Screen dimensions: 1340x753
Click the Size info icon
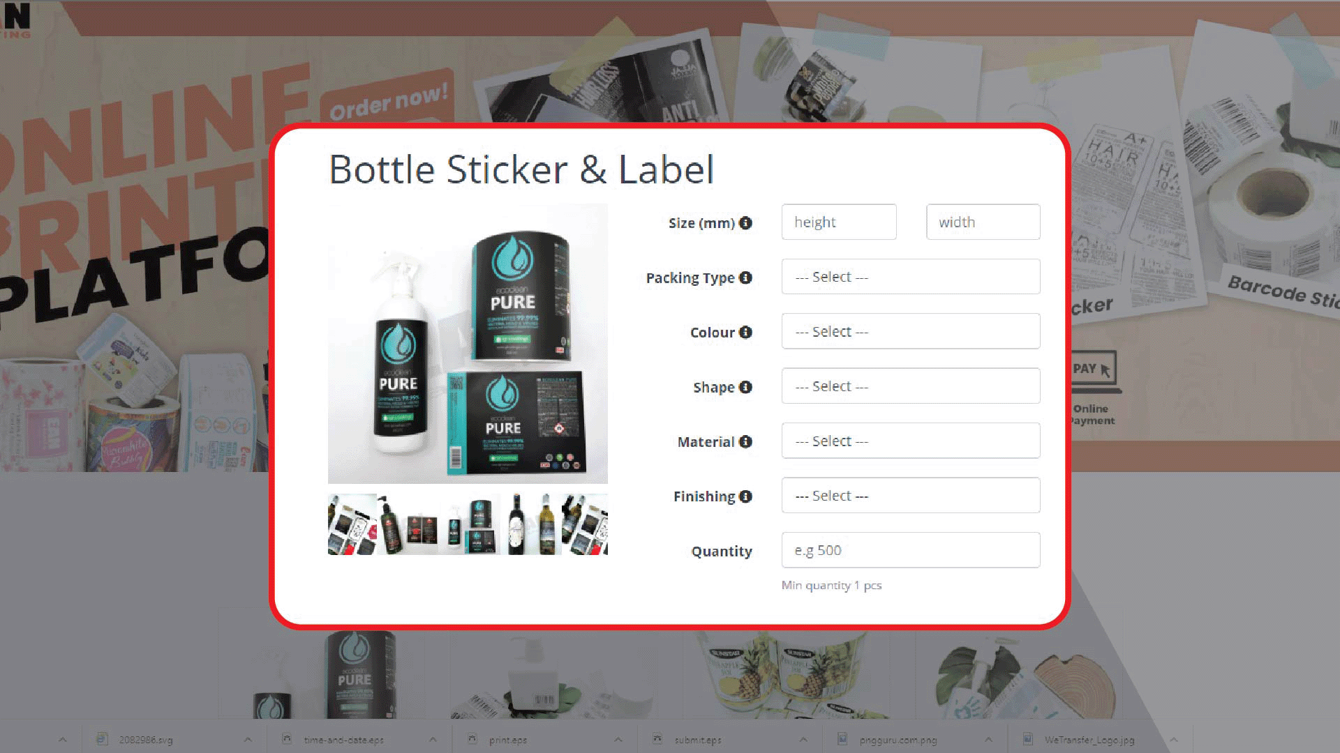click(745, 223)
